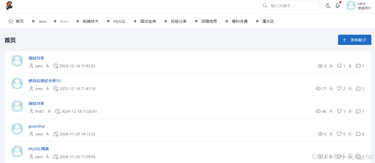This screenshot has width=375, height=163.
Task: Click timestamp 2025-12-18 17:41:18
Action: tap(77, 89)
